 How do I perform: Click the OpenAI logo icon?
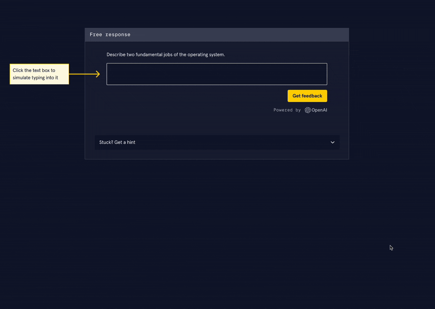point(308,110)
